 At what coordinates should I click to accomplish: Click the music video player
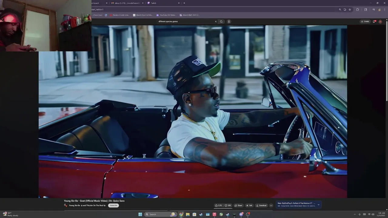[x=193, y=111]
